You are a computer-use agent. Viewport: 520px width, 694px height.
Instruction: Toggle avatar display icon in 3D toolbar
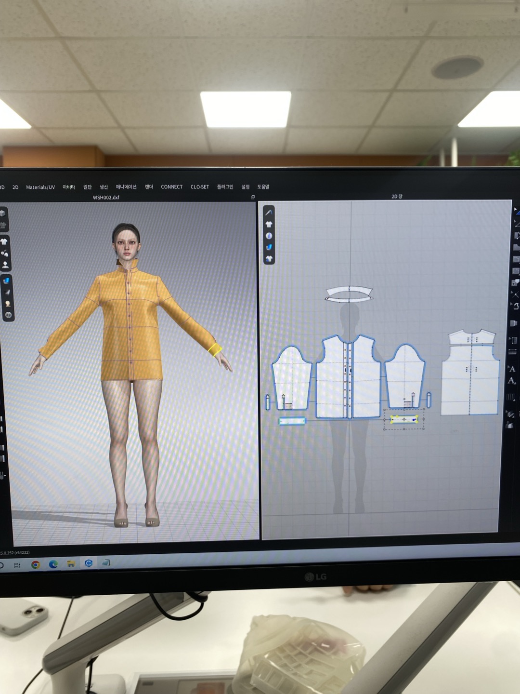click(x=5, y=265)
